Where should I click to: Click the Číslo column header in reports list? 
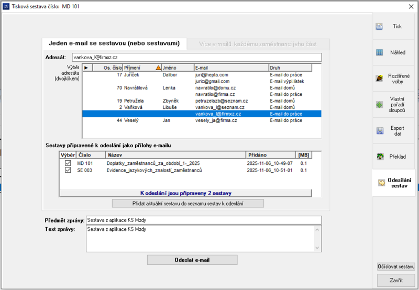(x=91, y=155)
